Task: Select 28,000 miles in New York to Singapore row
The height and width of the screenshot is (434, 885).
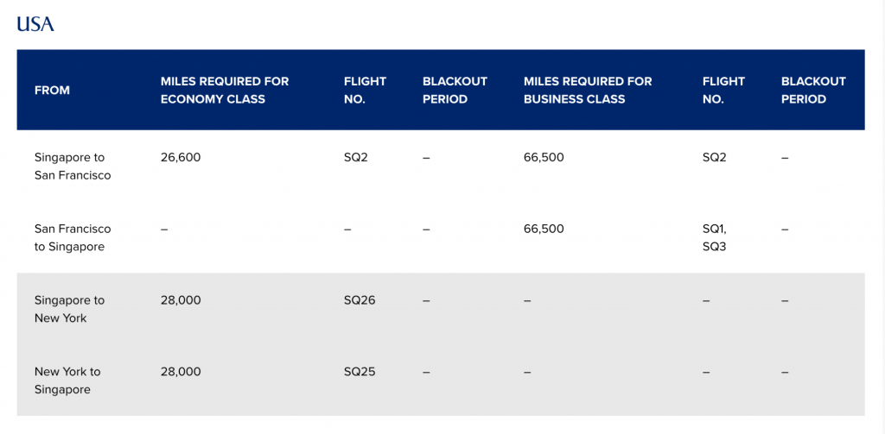Action: click(181, 372)
